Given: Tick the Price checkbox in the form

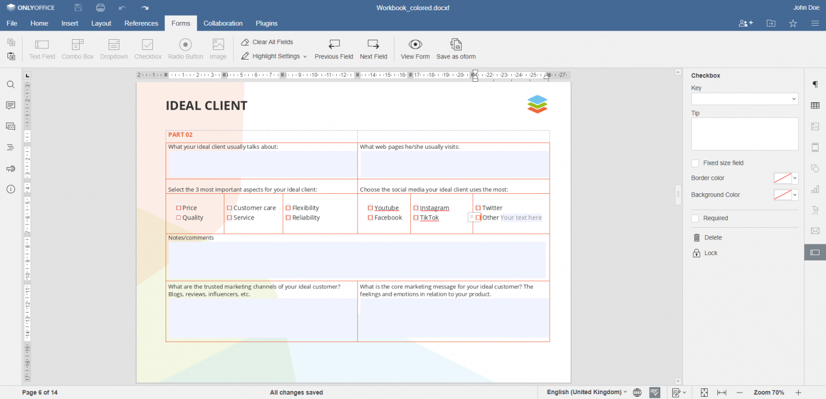Looking at the screenshot, I should pos(178,207).
